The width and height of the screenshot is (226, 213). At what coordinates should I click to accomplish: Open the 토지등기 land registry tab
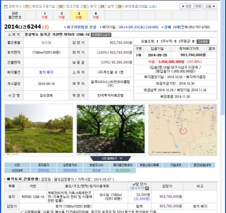point(44,165)
